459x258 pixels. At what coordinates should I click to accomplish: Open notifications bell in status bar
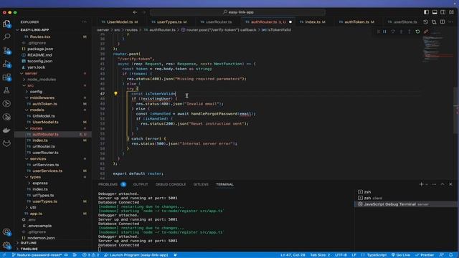pos(451,255)
